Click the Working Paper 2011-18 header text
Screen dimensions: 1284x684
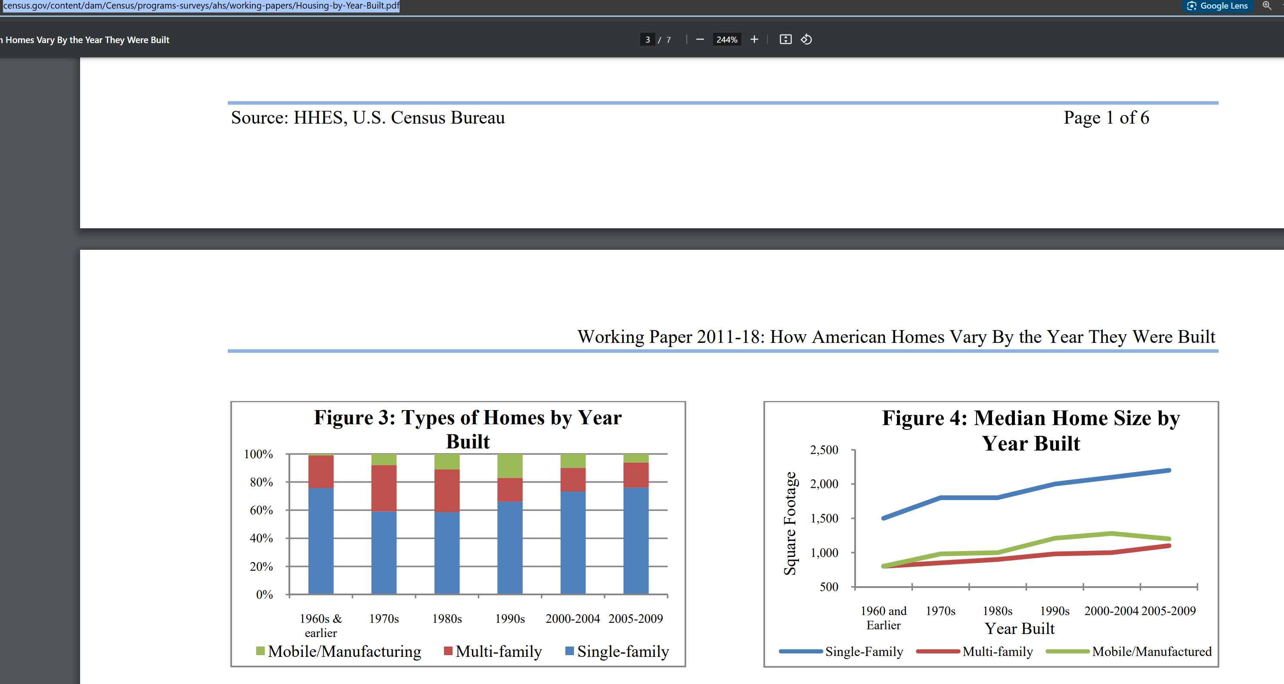(x=896, y=337)
